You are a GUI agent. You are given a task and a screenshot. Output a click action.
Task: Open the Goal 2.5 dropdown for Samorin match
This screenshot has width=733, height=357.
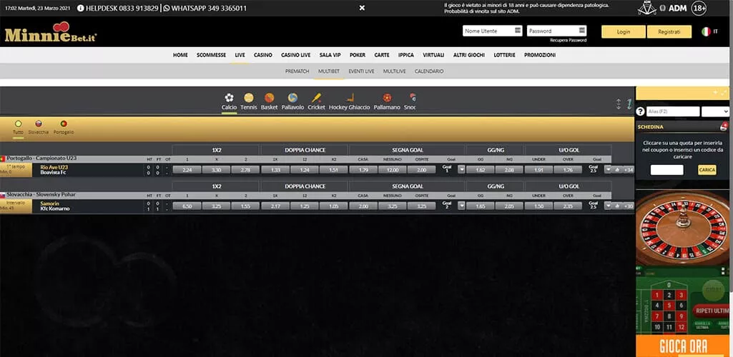click(608, 206)
